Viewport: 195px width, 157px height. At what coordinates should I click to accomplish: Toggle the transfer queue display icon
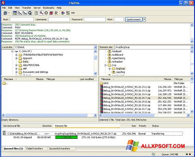click(30, 13)
